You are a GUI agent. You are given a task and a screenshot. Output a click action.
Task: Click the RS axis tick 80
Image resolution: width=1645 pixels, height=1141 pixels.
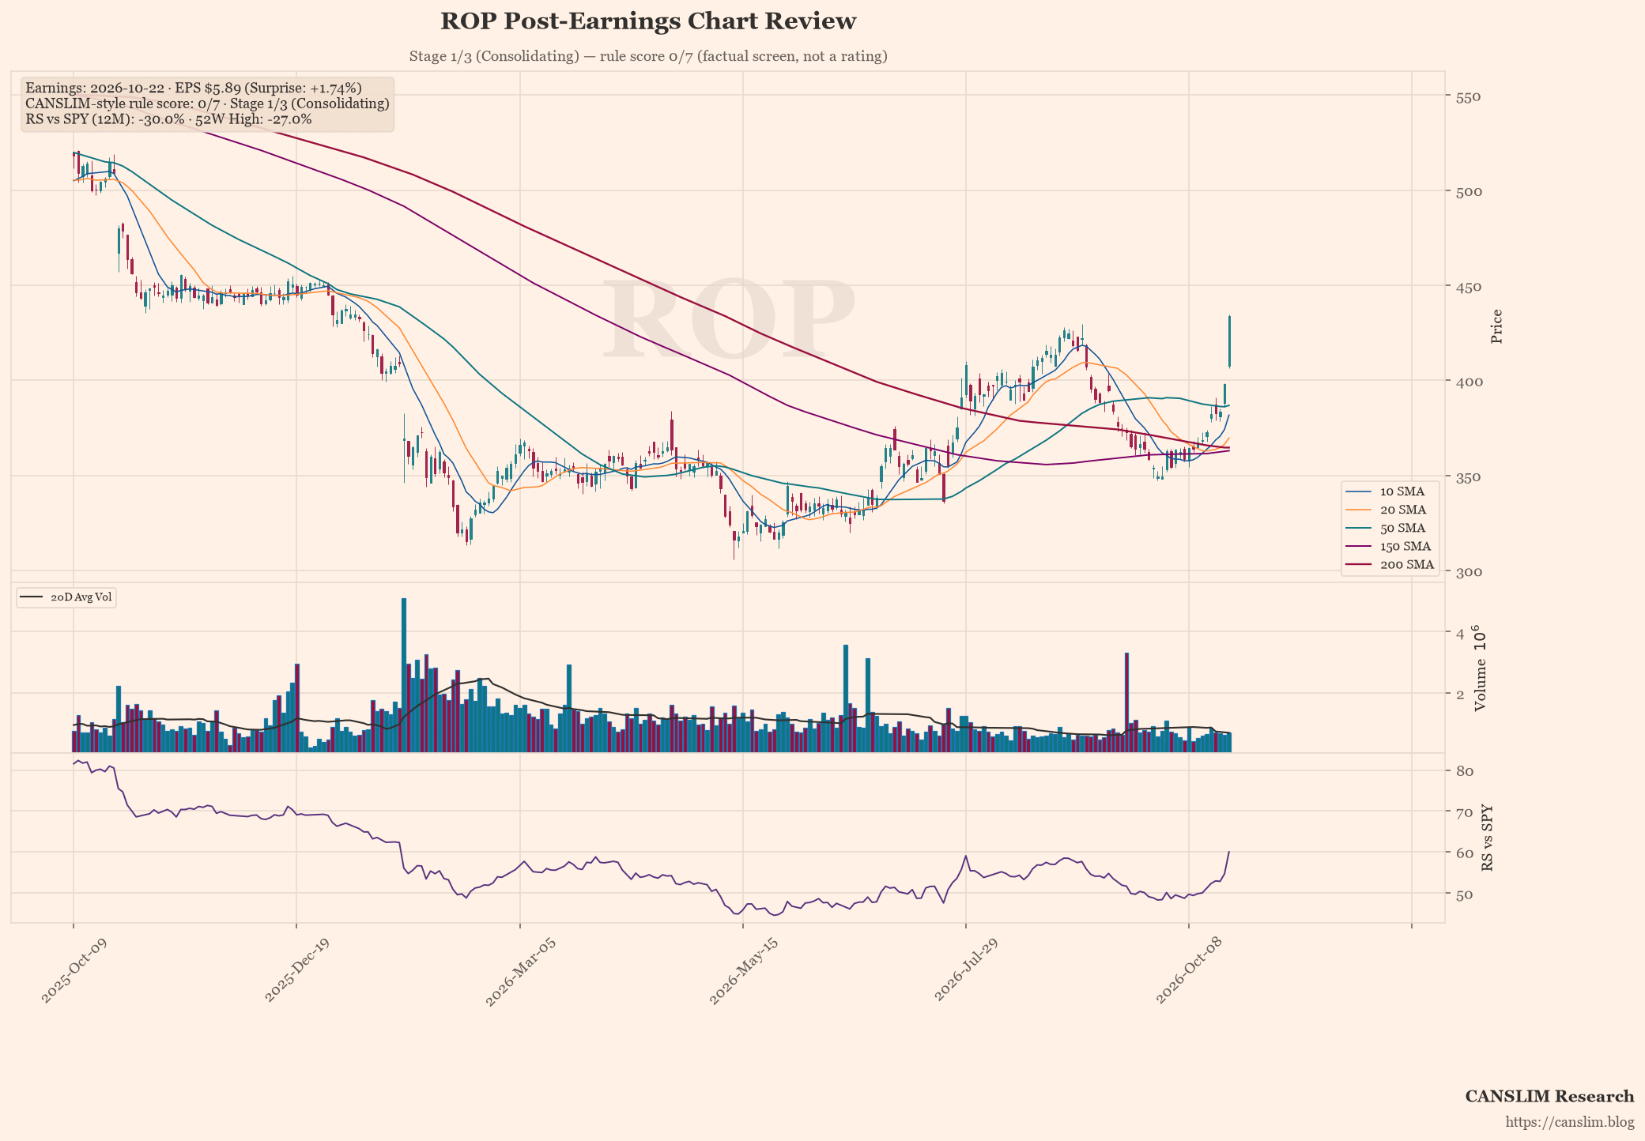click(x=1464, y=771)
